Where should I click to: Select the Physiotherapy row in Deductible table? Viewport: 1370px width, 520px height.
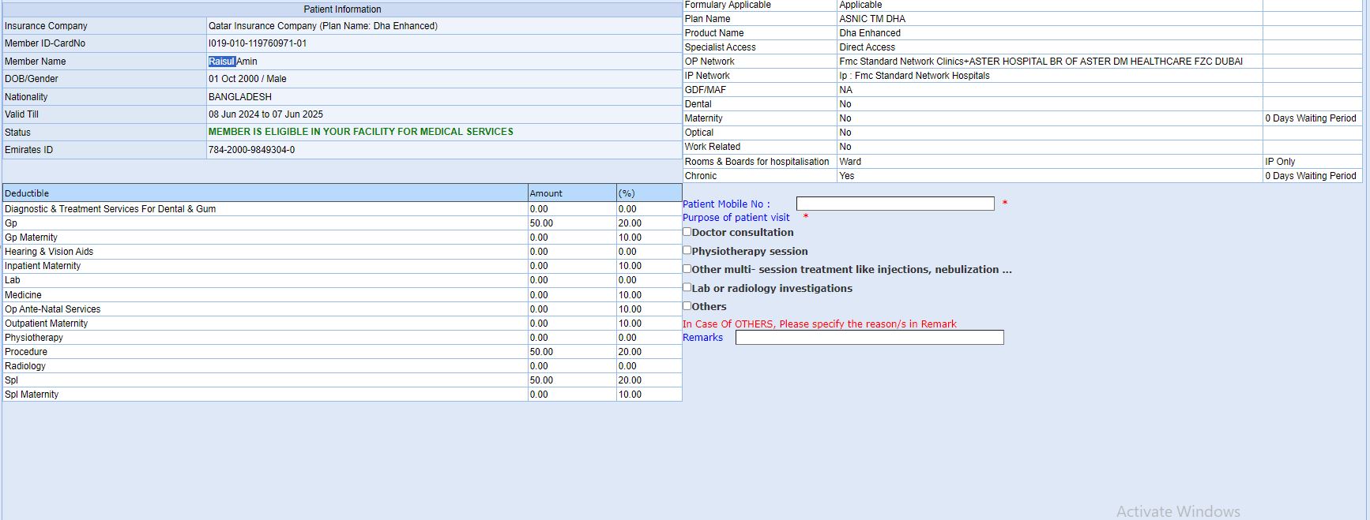pyautogui.click(x=34, y=338)
